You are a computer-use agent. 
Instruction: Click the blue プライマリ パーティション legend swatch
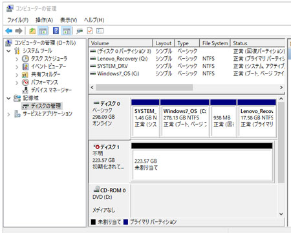(125, 222)
